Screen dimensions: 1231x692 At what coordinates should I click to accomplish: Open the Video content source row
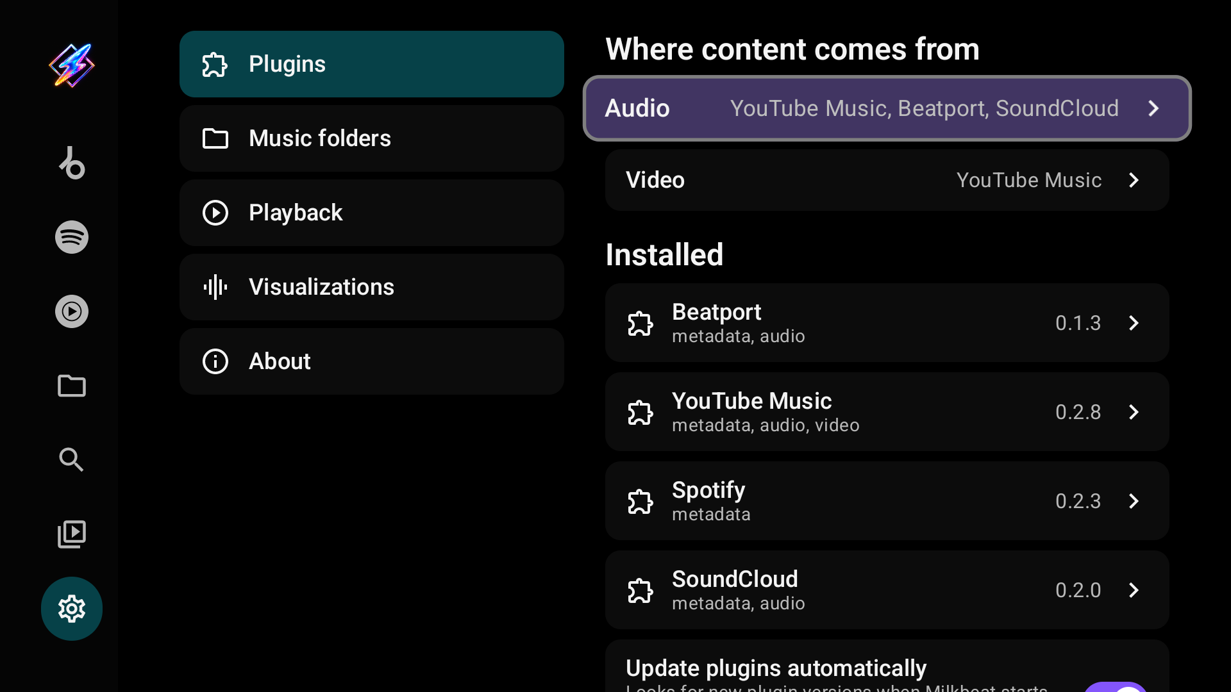(887, 180)
